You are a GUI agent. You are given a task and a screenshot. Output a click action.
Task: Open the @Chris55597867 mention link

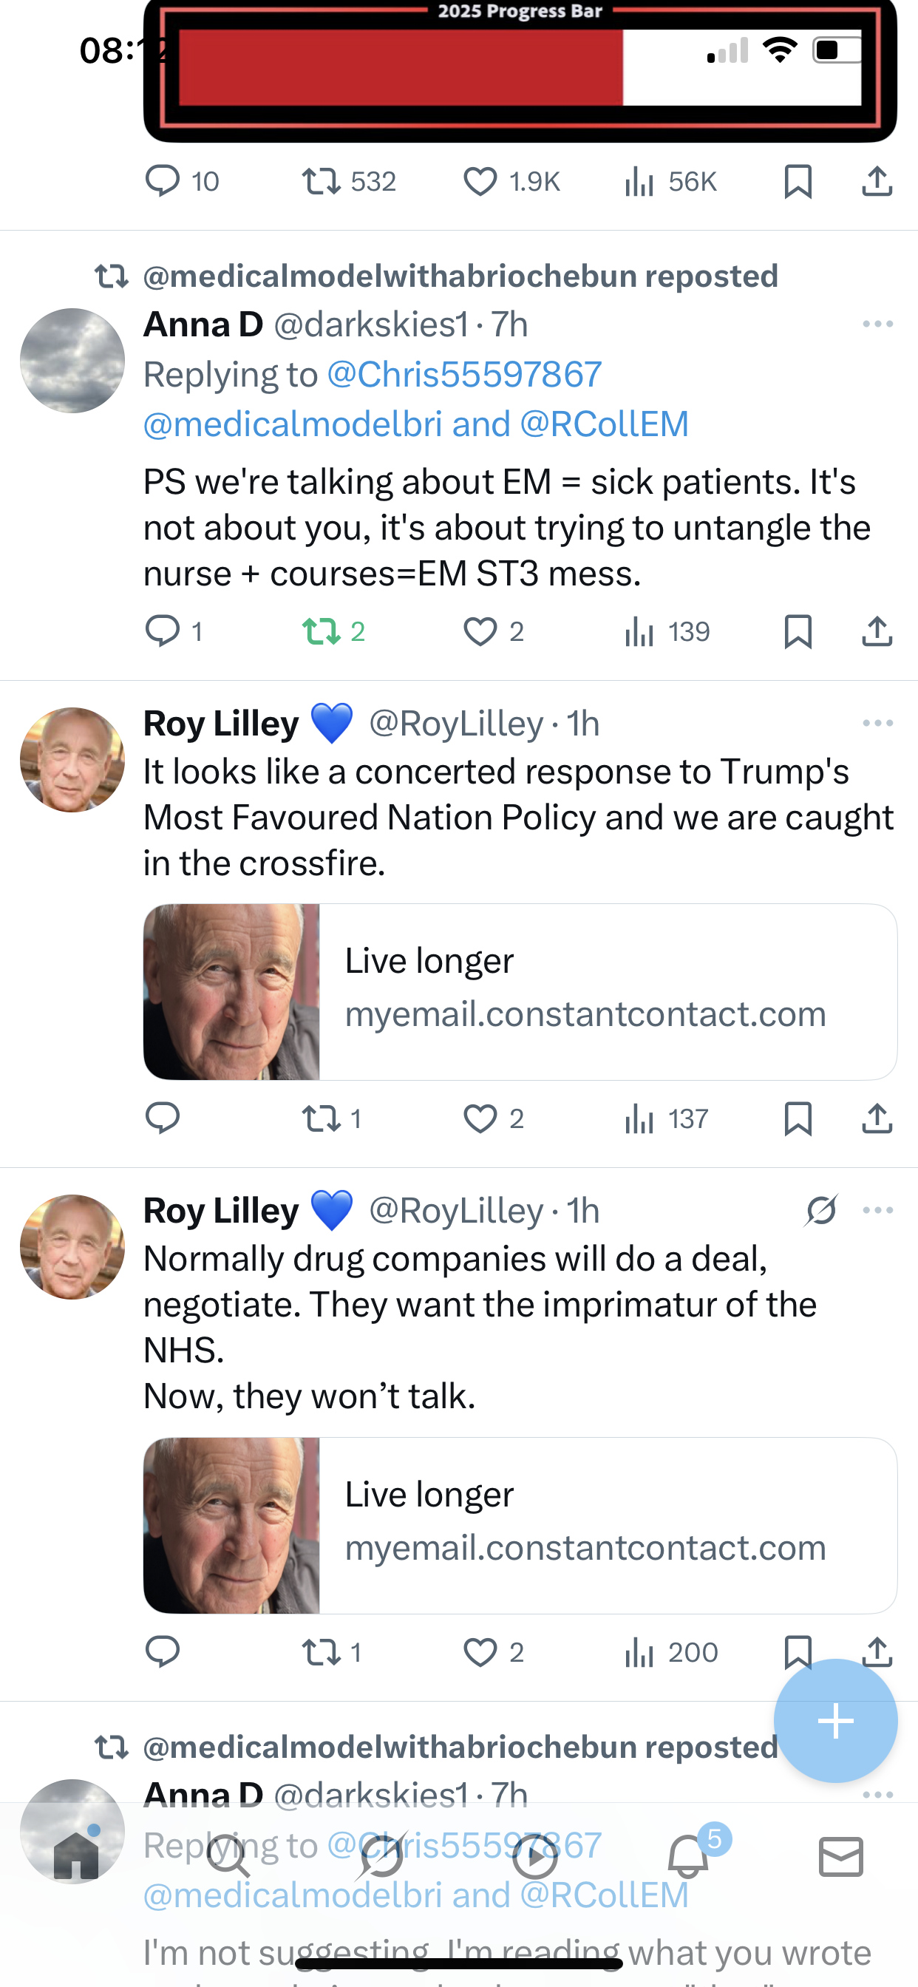click(464, 375)
